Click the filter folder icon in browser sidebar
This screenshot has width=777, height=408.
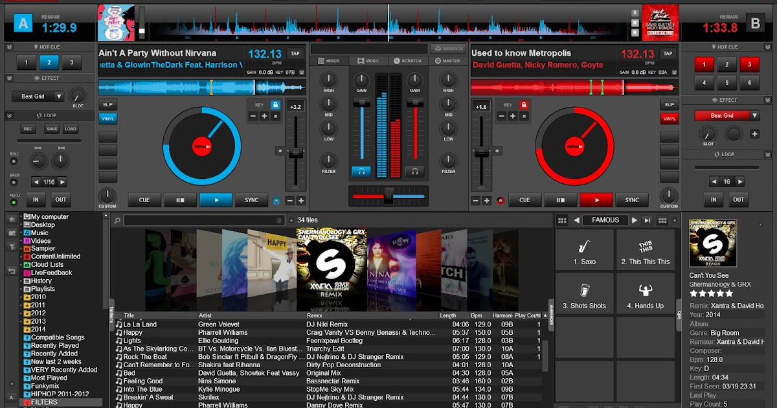coord(12,246)
